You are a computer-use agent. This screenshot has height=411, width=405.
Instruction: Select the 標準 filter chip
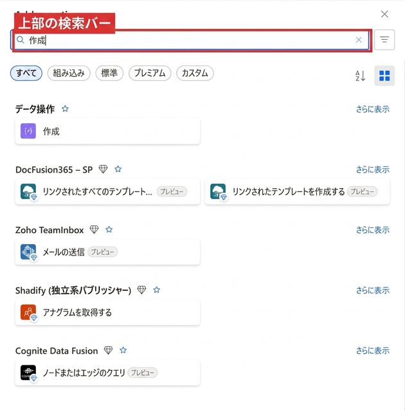coord(109,73)
